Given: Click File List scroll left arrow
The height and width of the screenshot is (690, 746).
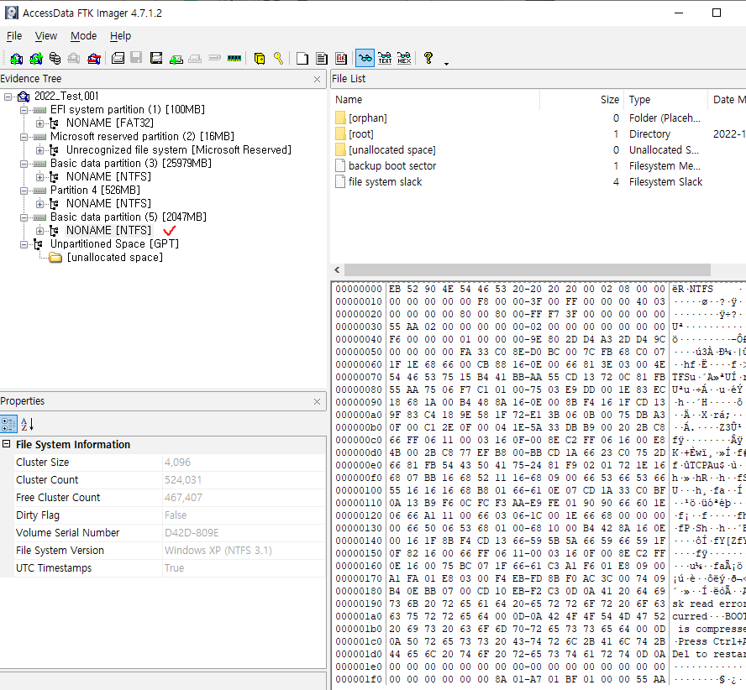Looking at the screenshot, I should point(337,270).
